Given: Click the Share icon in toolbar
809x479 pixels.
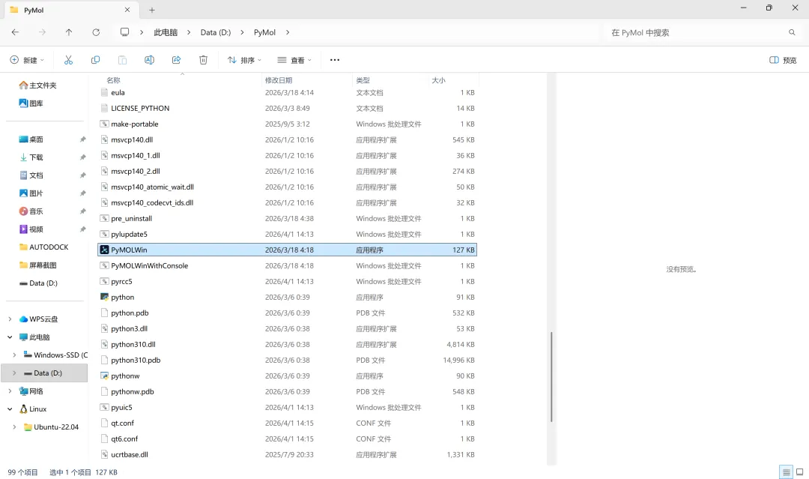Looking at the screenshot, I should point(177,60).
